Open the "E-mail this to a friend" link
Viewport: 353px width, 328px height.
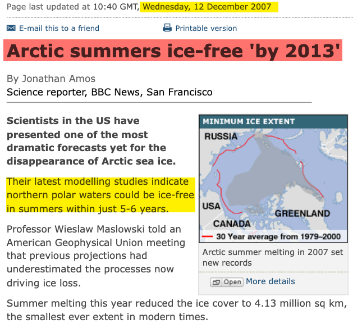click(x=59, y=28)
